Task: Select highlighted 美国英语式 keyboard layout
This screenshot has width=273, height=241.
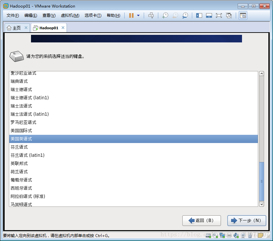Action: point(133,139)
